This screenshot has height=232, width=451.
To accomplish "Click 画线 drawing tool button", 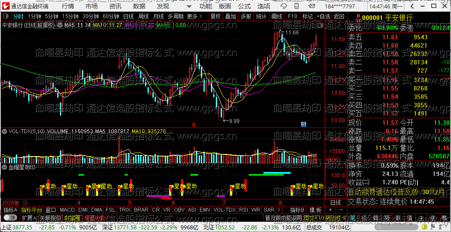I will click(277, 16).
